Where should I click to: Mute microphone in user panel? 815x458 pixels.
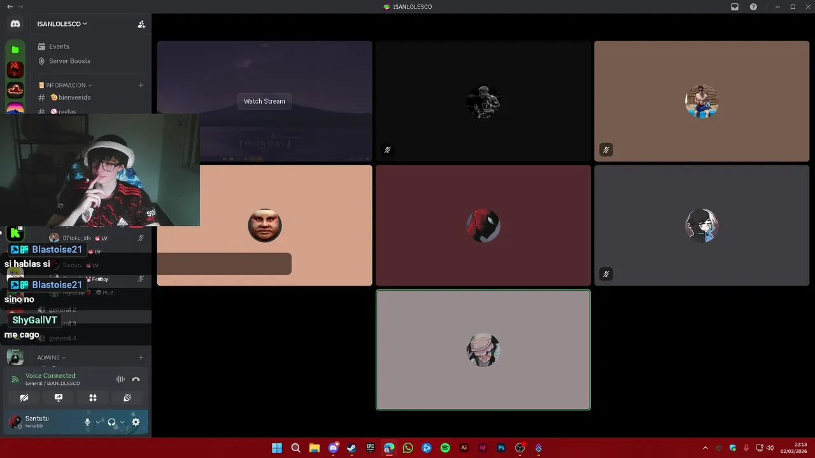(88, 422)
